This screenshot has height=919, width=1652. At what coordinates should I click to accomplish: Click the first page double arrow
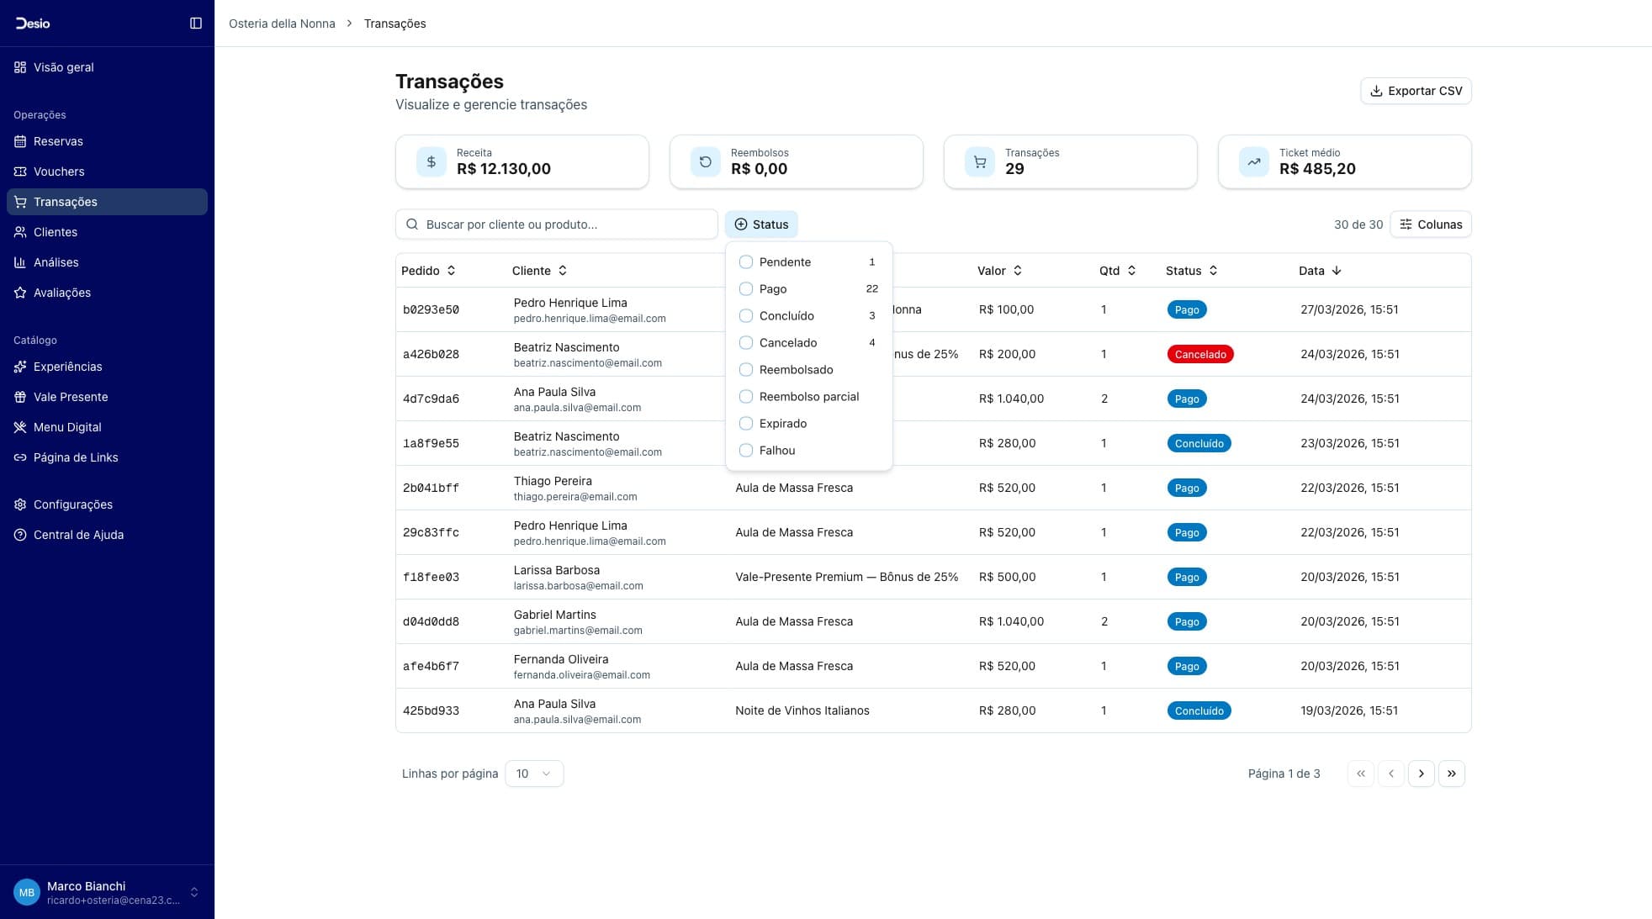tap(1361, 774)
